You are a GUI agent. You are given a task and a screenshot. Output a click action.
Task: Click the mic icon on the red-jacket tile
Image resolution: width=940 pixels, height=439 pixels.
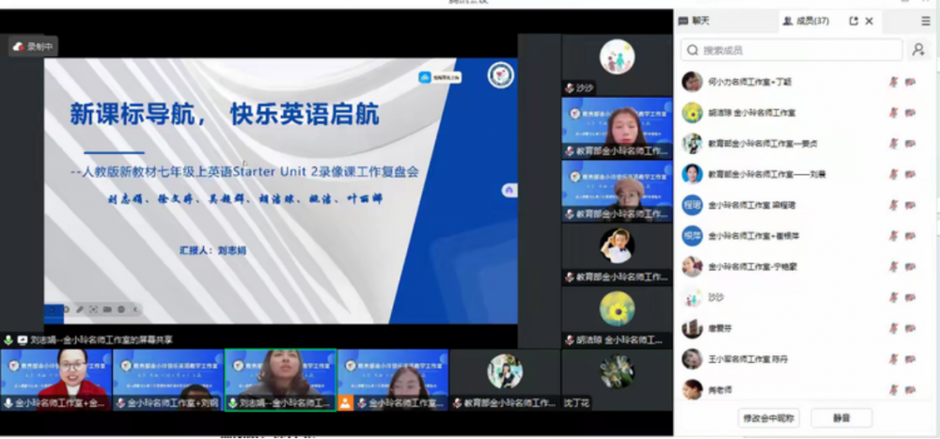coord(8,403)
